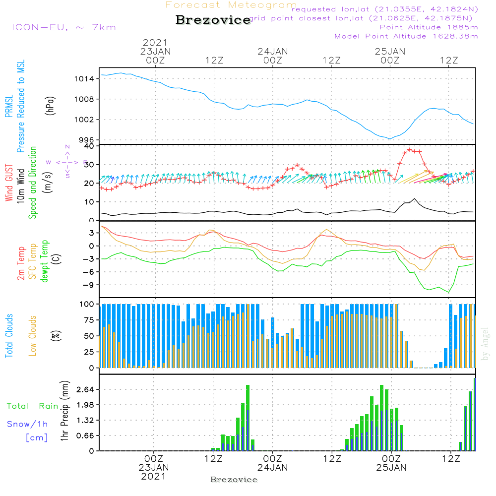The width and height of the screenshot is (496, 496).
Task: Click the -9 temperature tick value
Action: click(88, 285)
